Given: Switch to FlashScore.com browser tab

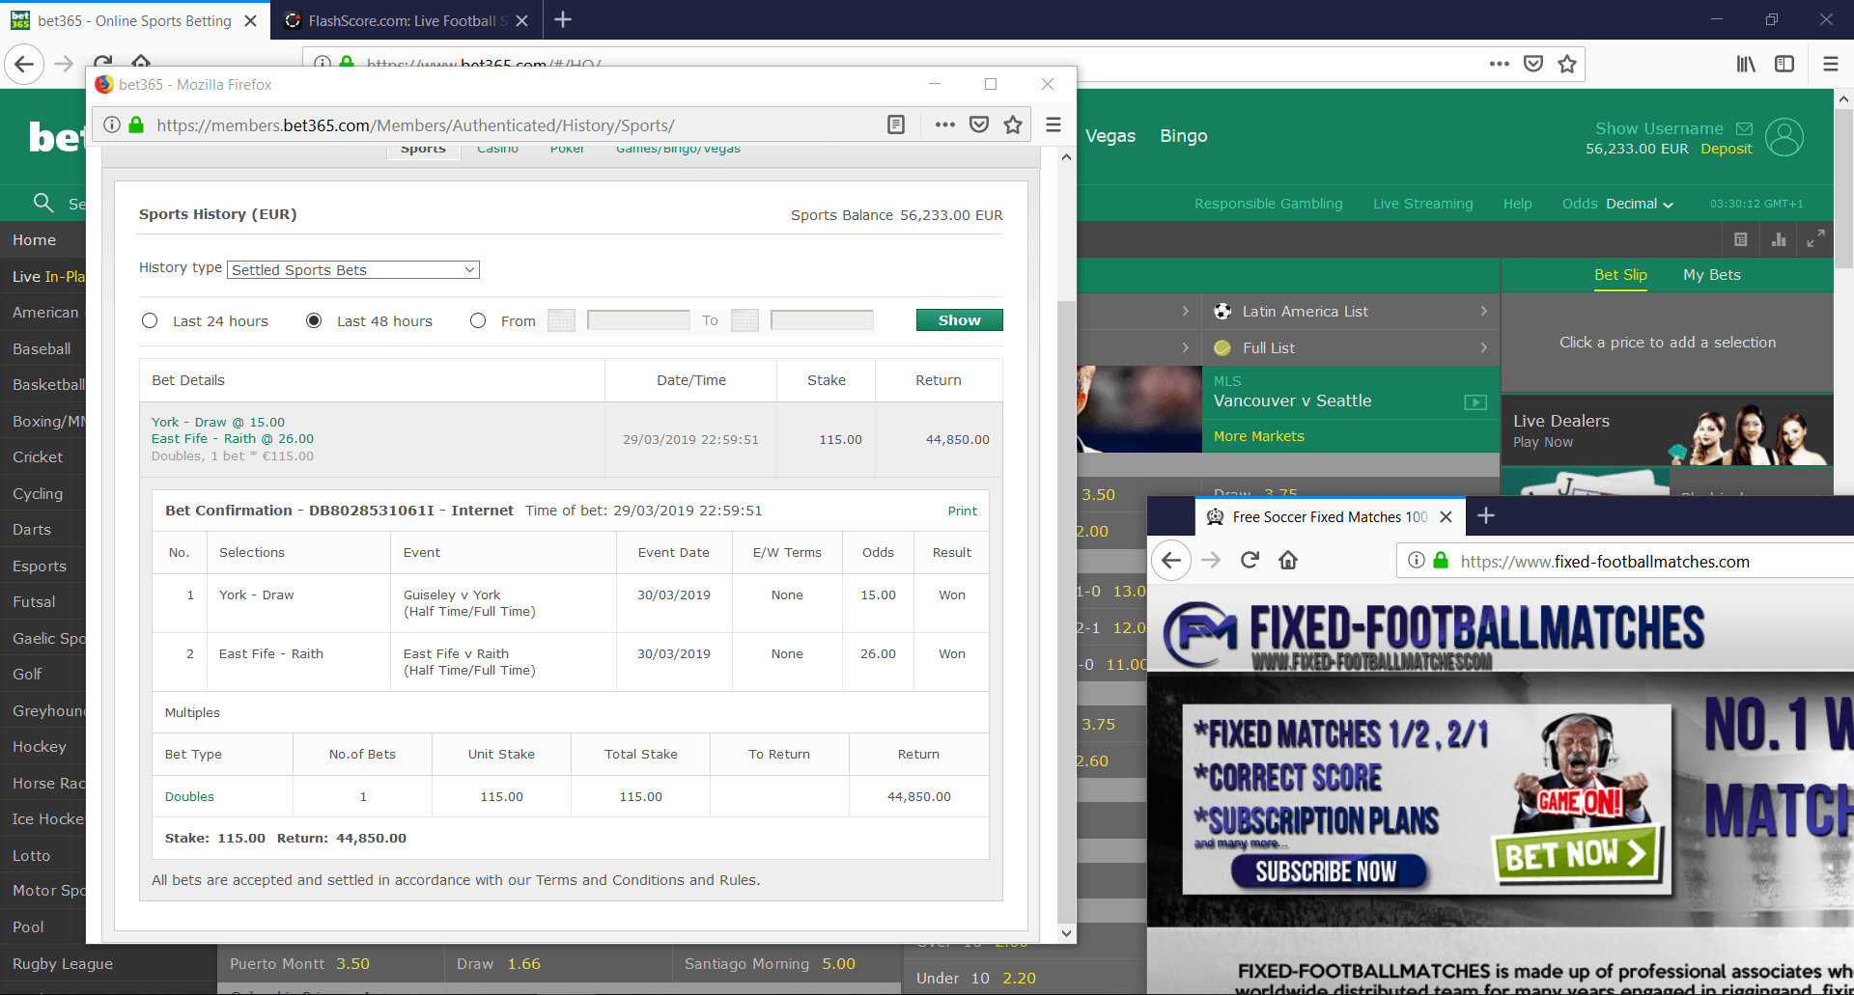Looking at the screenshot, I should (x=406, y=20).
